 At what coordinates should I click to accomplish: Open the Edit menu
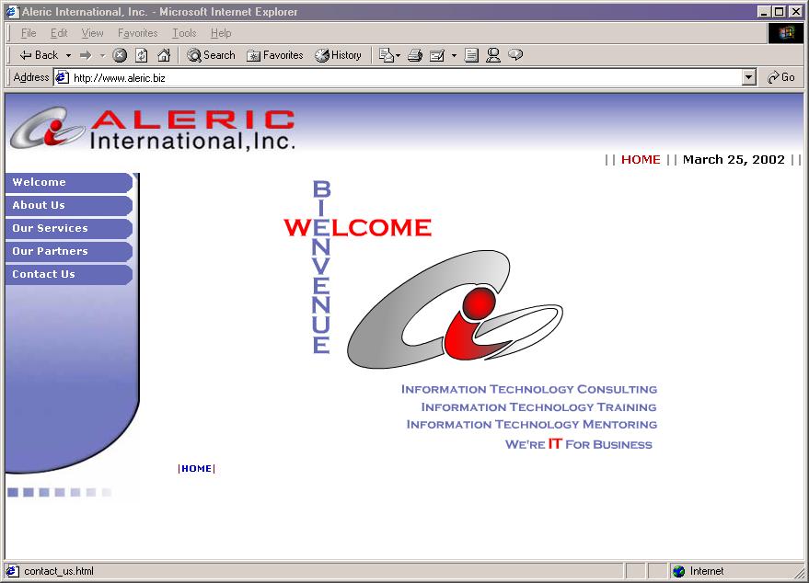59,33
